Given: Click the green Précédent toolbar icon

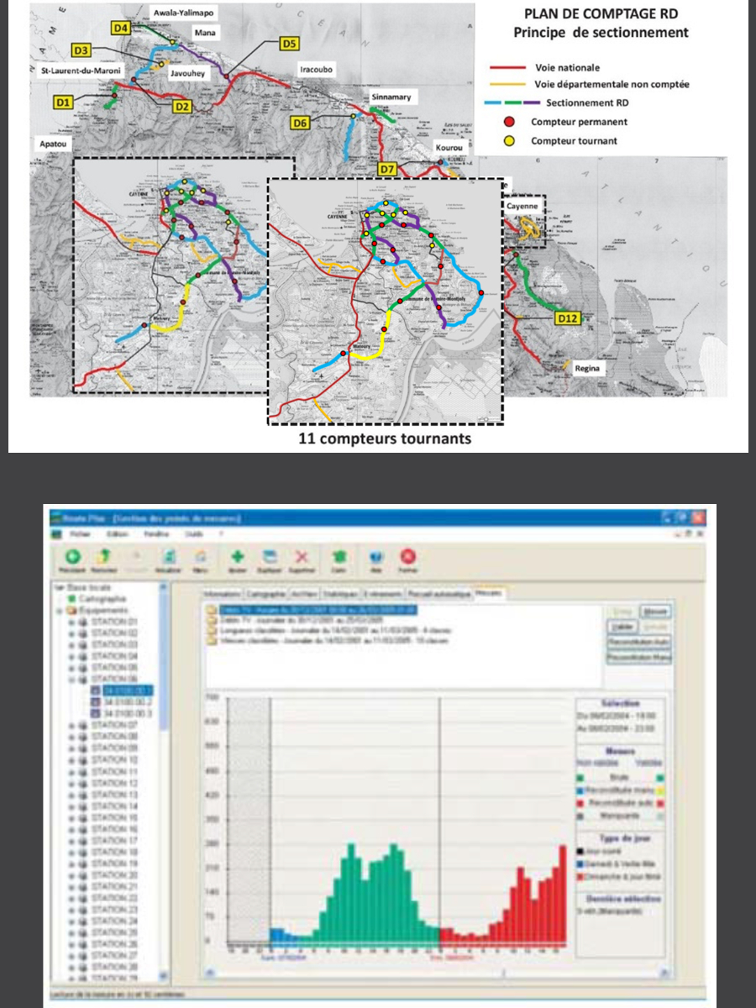Looking at the screenshot, I should pyautogui.click(x=73, y=557).
